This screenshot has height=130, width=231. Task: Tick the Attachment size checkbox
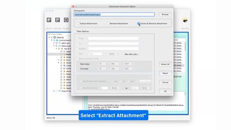81,88
